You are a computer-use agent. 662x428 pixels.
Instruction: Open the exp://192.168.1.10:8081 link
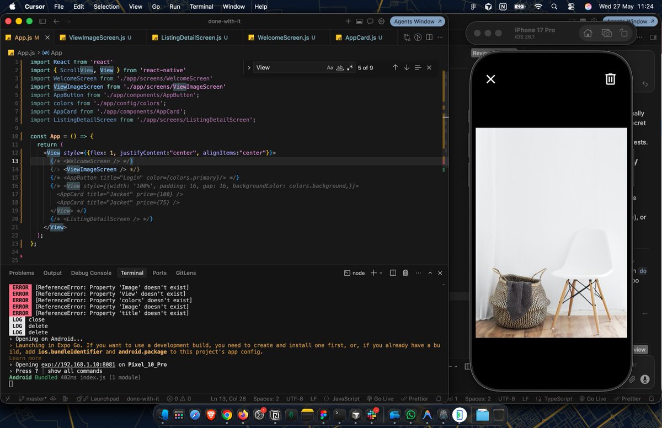(x=78, y=365)
